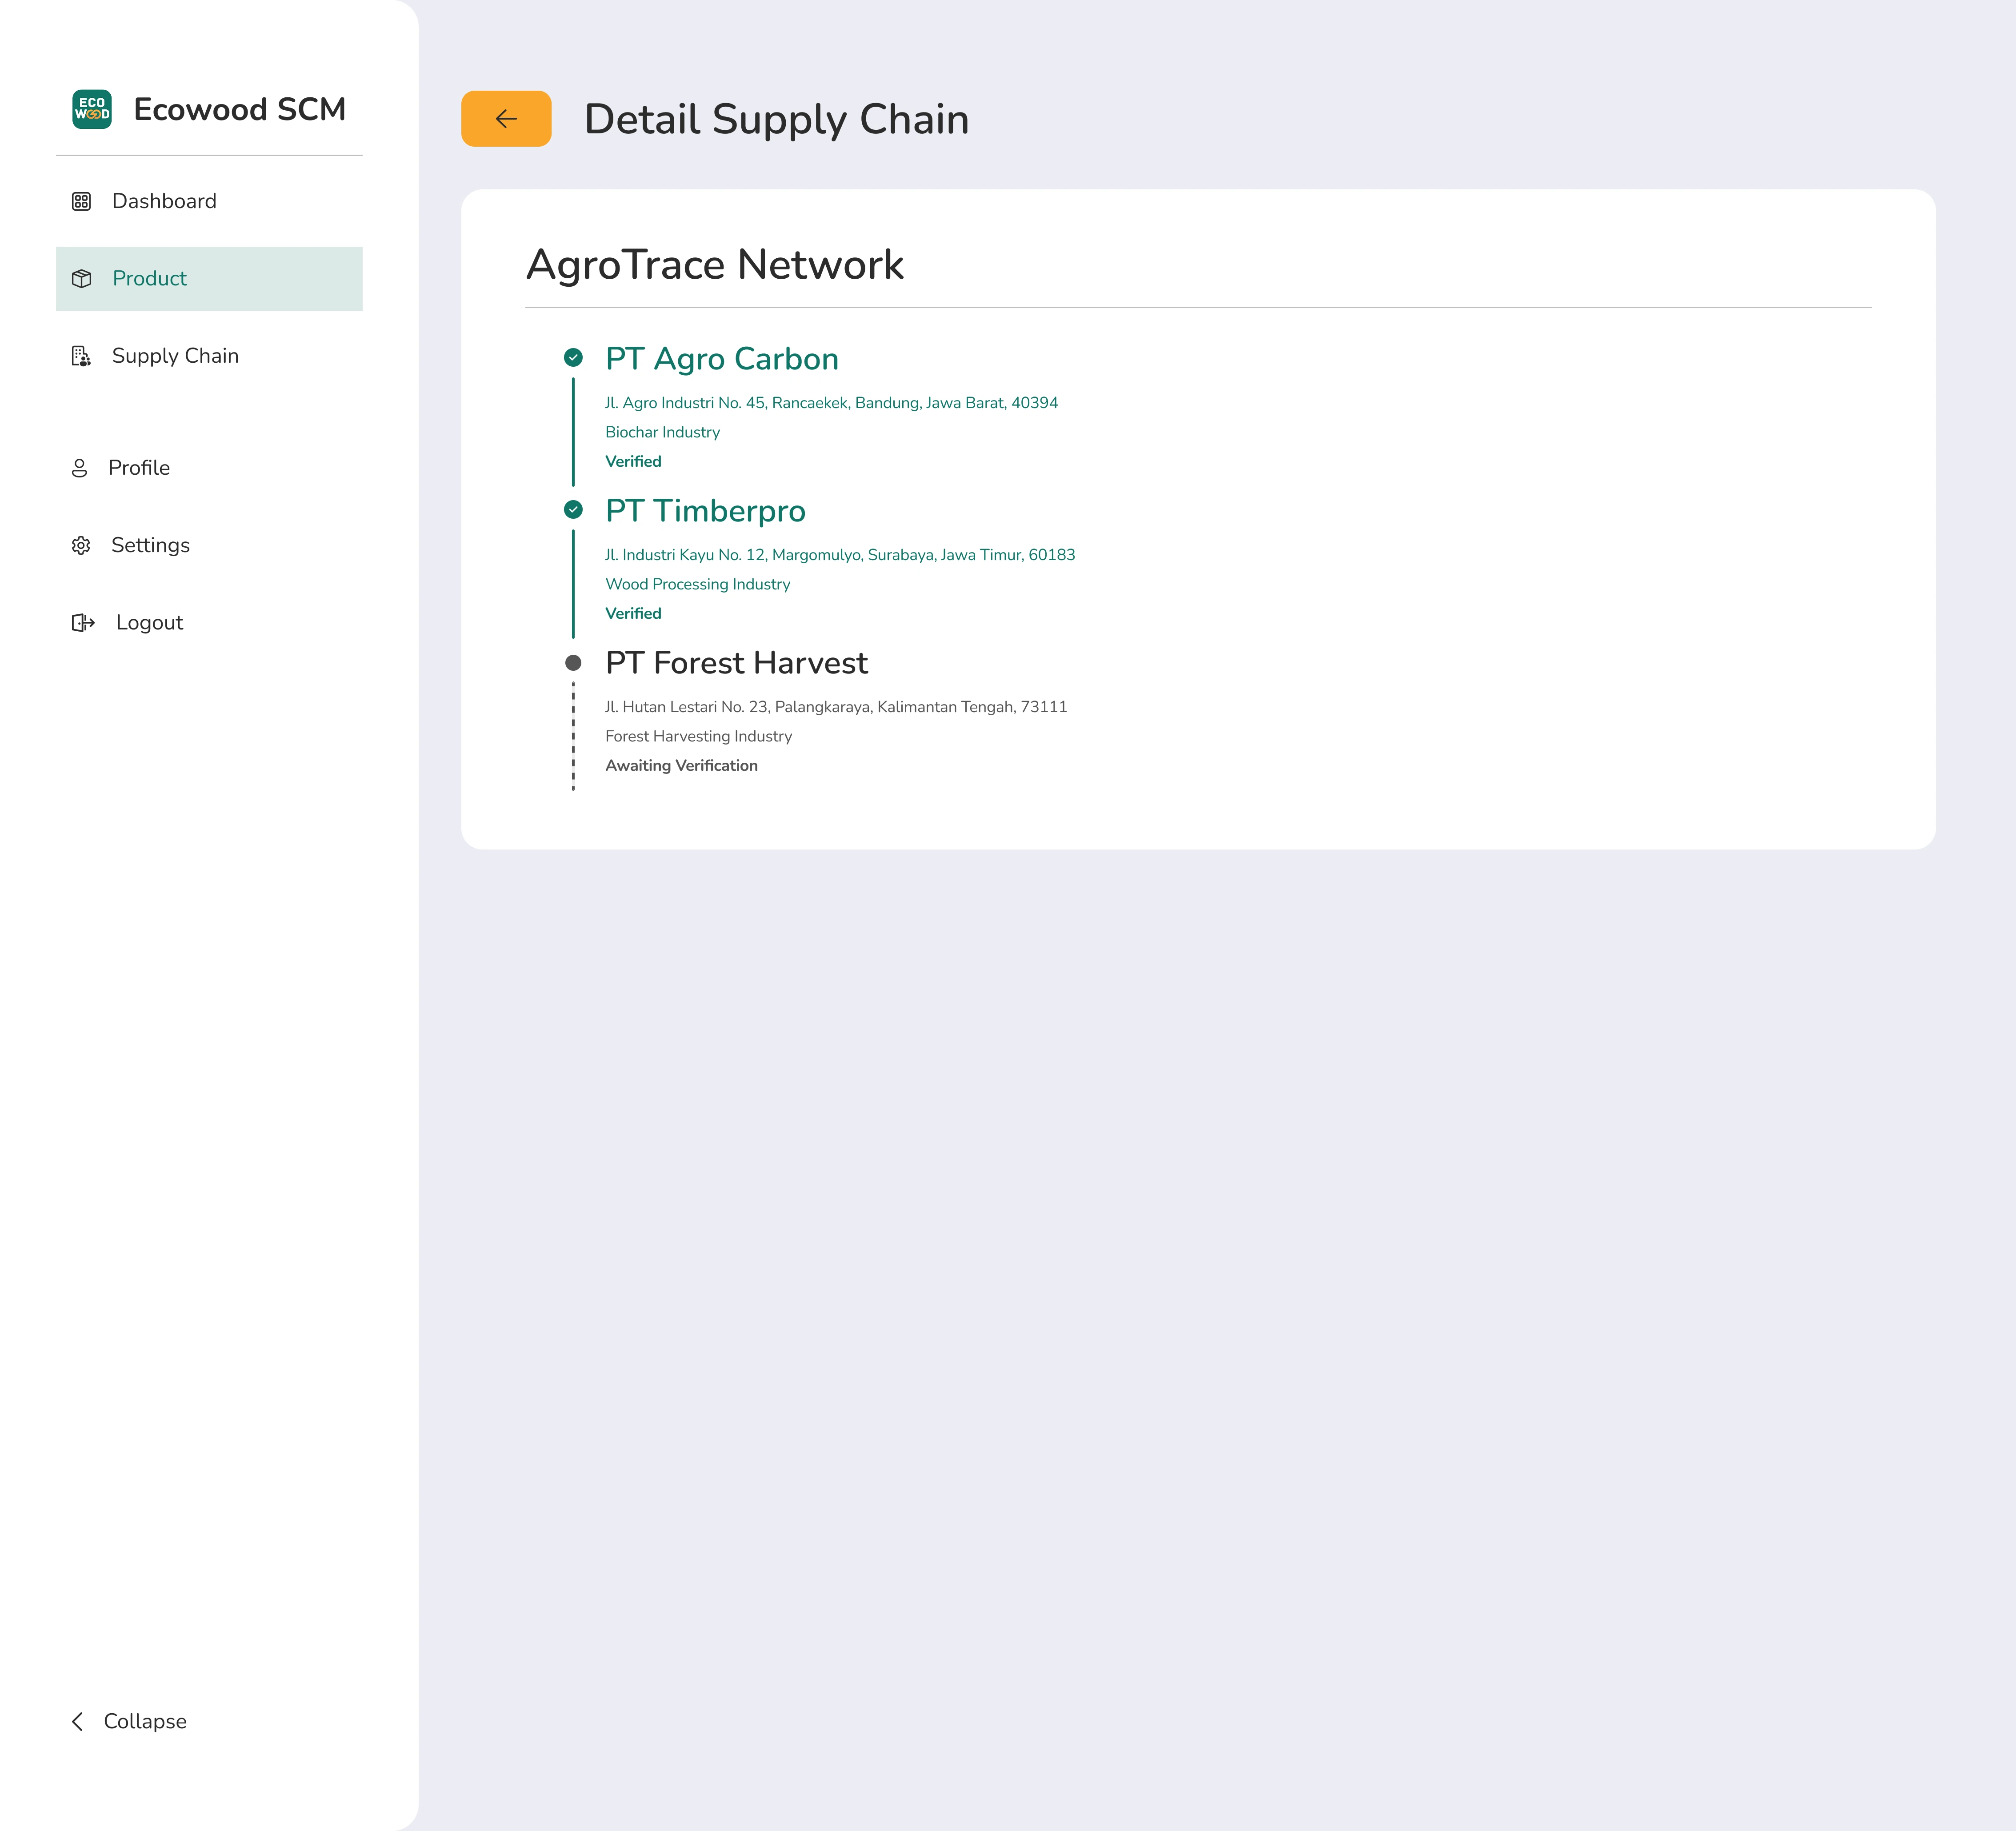The image size is (2016, 1831).
Task: Click the AgroTrace Network heading
Action: [x=715, y=265]
